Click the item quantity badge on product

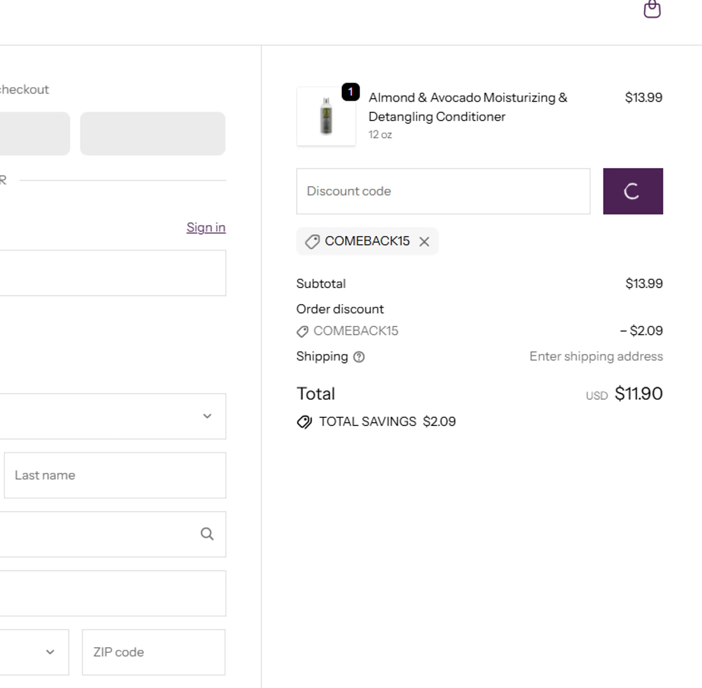pyautogui.click(x=351, y=92)
